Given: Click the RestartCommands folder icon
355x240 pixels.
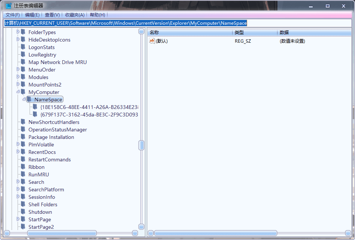Looking at the screenshot, I should (x=23, y=159).
